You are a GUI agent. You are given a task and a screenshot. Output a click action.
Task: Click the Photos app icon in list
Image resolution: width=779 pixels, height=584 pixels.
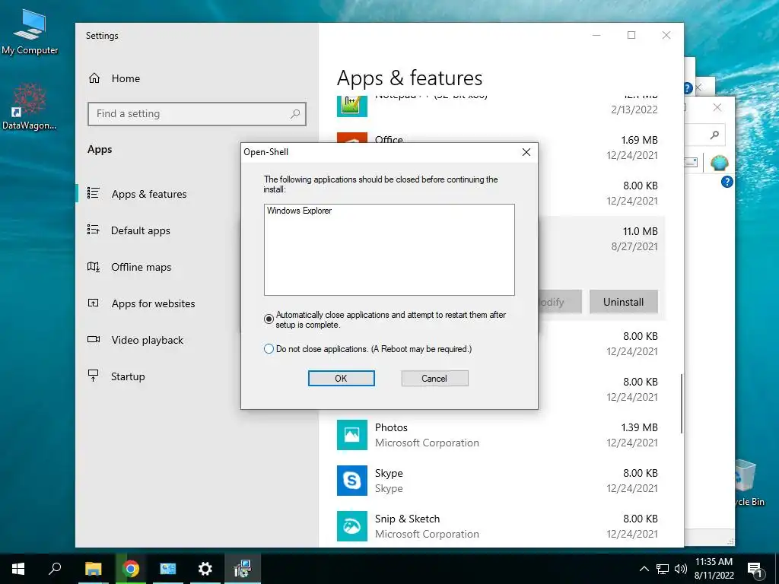[x=352, y=435]
